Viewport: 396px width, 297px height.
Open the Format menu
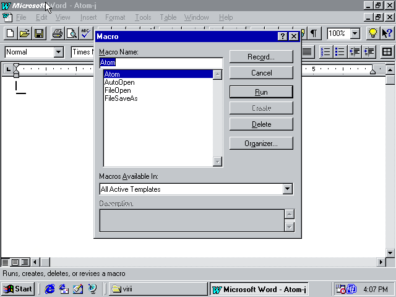pyautogui.click(x=115, y=17)
